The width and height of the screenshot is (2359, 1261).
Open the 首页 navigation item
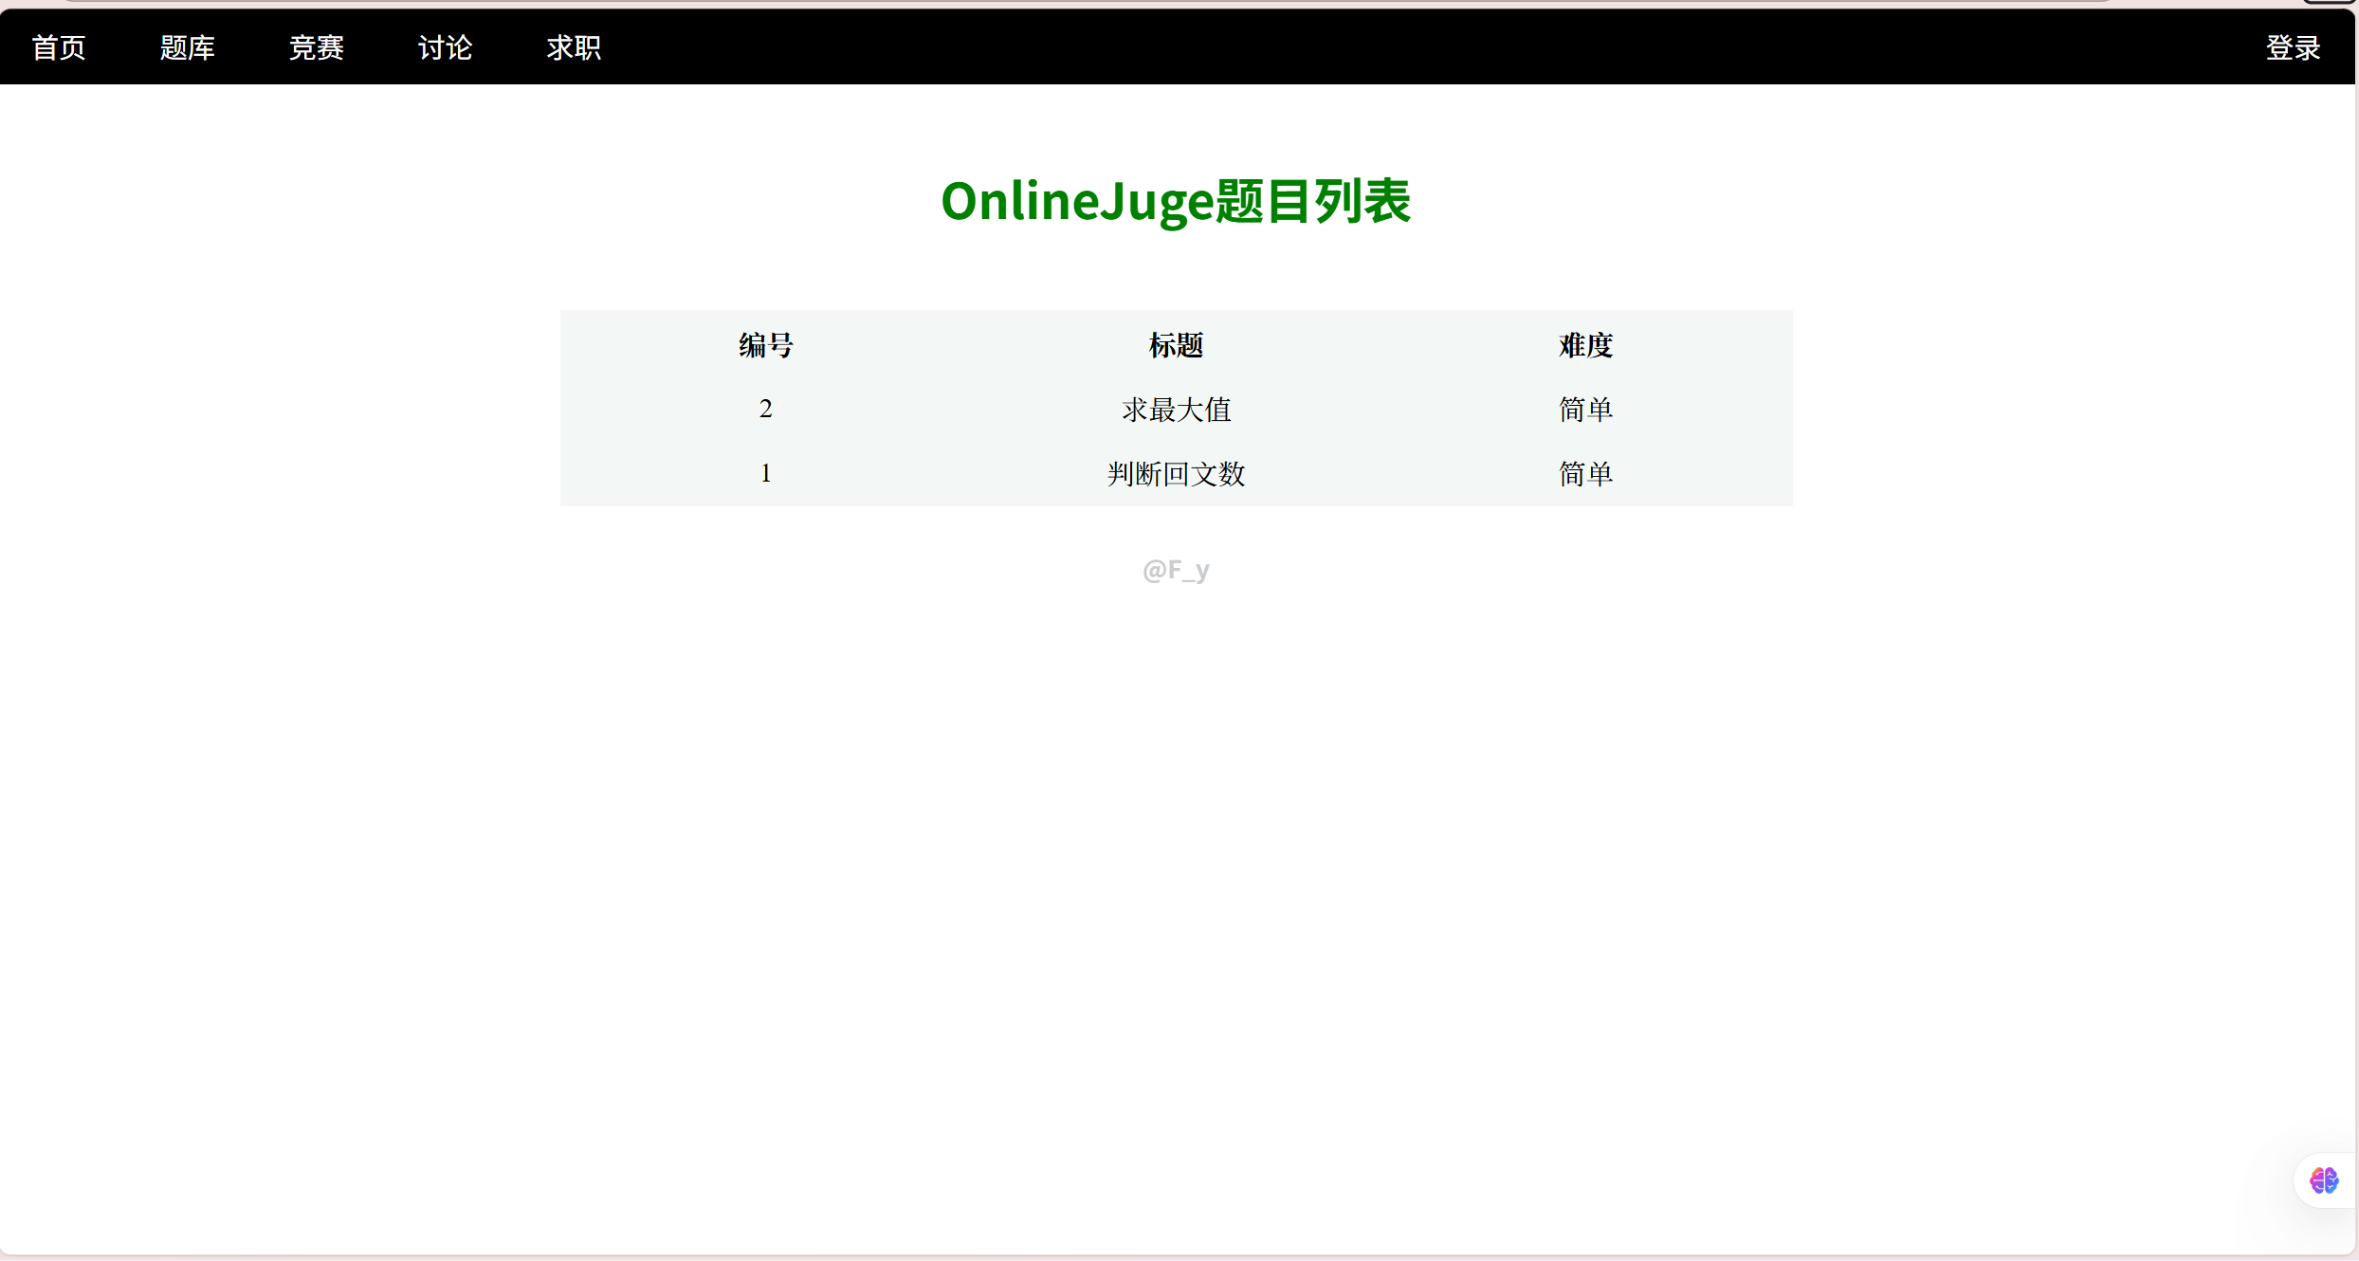[x=59, y=47]
